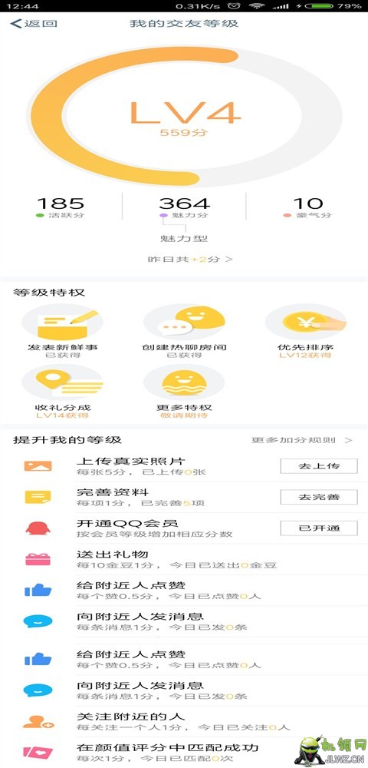The image size is (368, 768).
Task: Select the 魅力分 364 score
Action: pos(184,207)
